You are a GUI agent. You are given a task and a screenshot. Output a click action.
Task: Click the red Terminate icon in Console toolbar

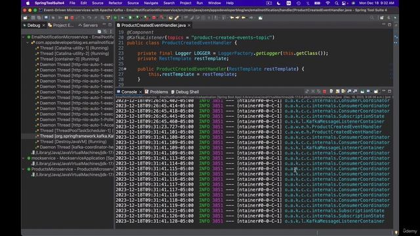point(325,92)
